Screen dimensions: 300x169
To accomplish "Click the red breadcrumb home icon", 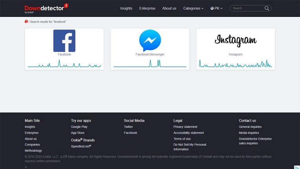I will [26, 22].
